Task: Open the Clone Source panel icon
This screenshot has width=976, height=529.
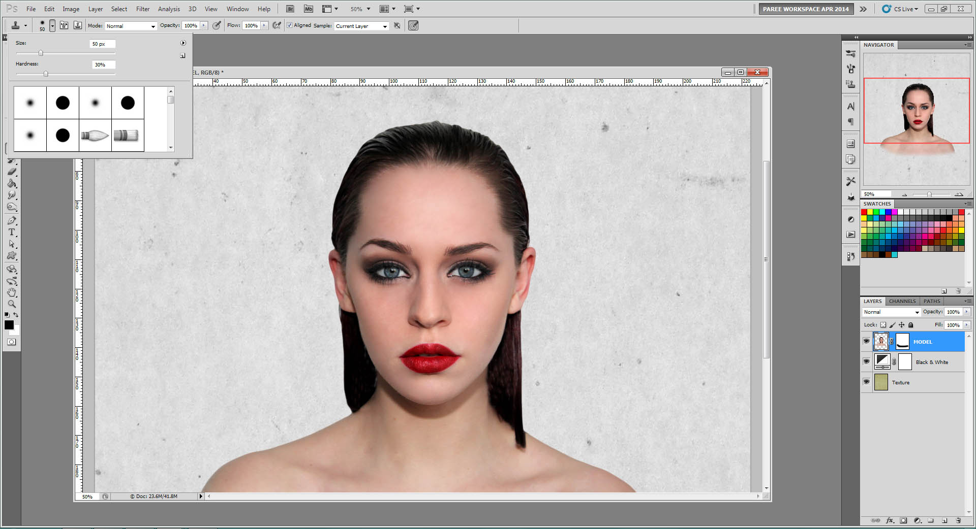Action: [851, 84]
